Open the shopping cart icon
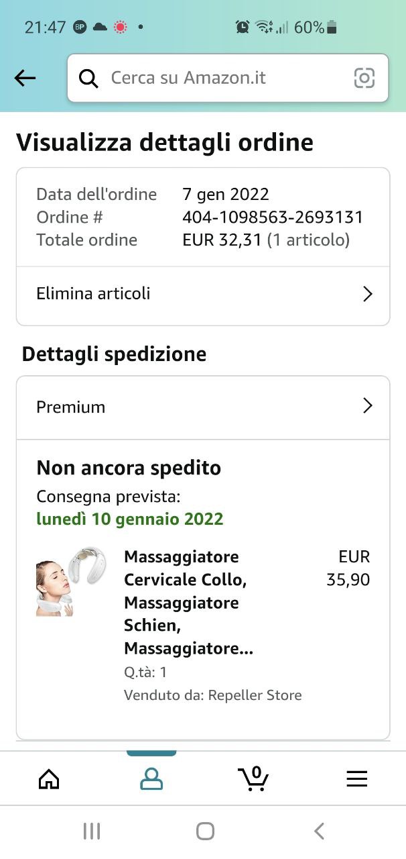Image resolution: width=406 pixels, height=859 pixels. coord(253,778)
